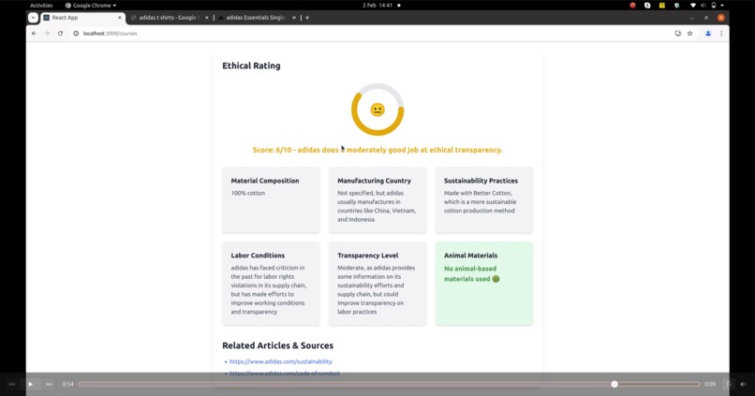Bookmark this page with the star icon
755x396 pixels.
tap(690, 33)
